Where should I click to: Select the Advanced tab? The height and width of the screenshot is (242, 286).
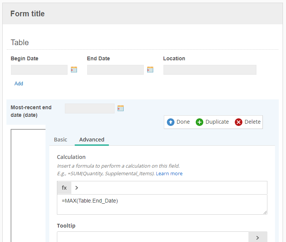pyautogui.click(x=92, y=140)
